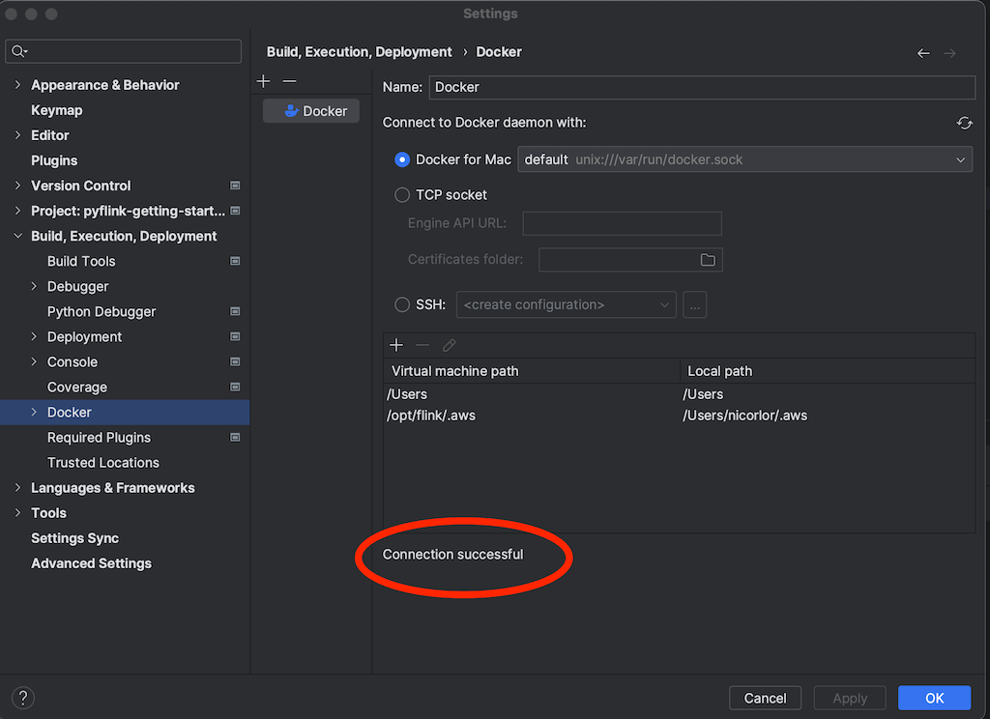Image resolution: width=990 pixels, height=719 pixels.
Task: Click the Docker whale icon in list
Action: coord(290,110)
